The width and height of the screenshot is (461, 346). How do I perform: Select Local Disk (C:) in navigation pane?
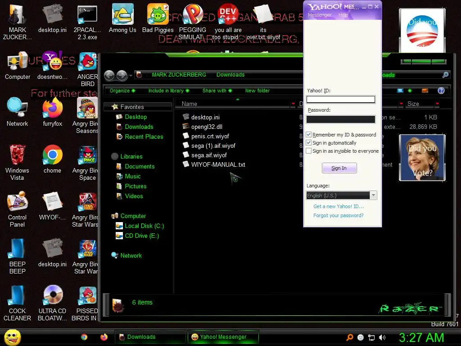tap(144, 226)
